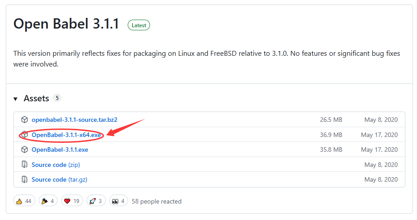This screenshot has height=220, width=417.
Task: Collapse the Assets section triangle
Action: tap(16, 99)
